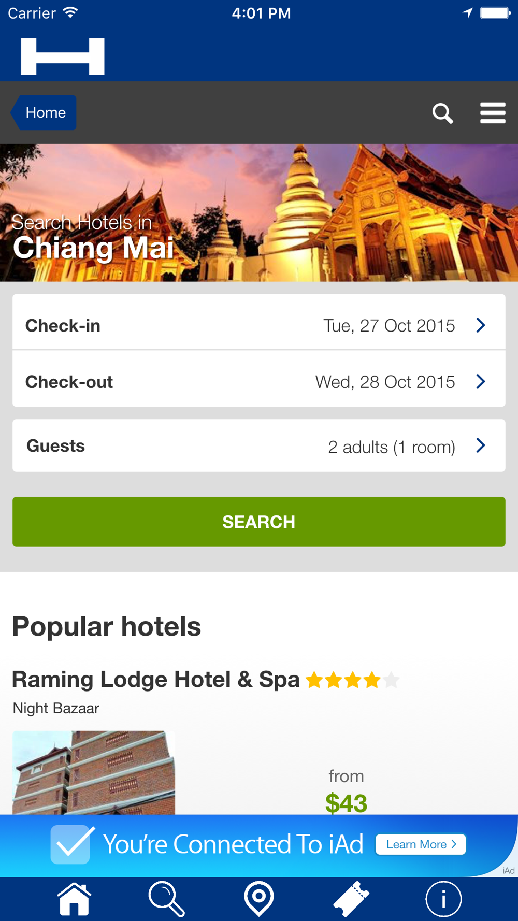Go back using the Home button
The height and width of the screenshot is (921, 518).
(x=45, y=112)
